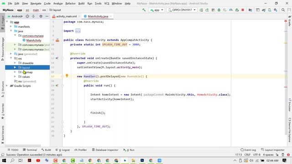The height and width of the screenshot is (164, 292).
Task: Select MainActivity in project tree
Action: pyautogui.click(x=33, y=40)
